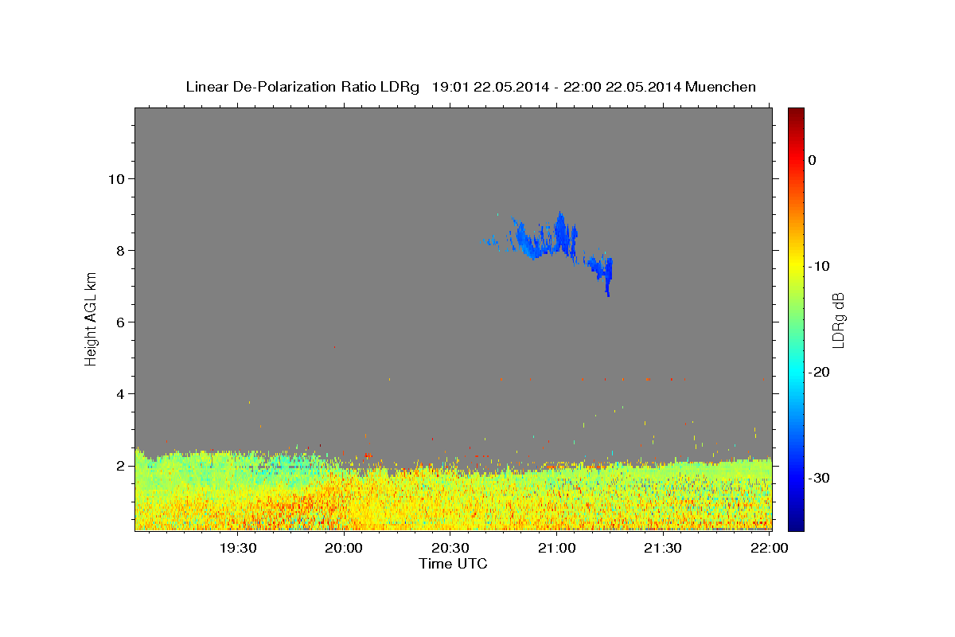Screen dimensions: 955x637
Task: Click the colorbar tick label '-10'
Action: click(x=819, y=266)
